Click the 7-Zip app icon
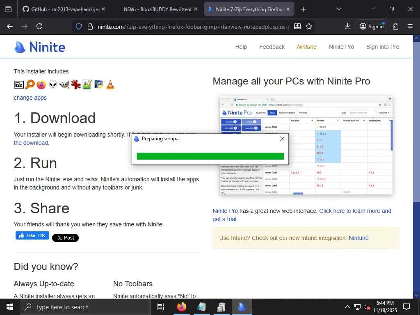 [x=19, y=84]
